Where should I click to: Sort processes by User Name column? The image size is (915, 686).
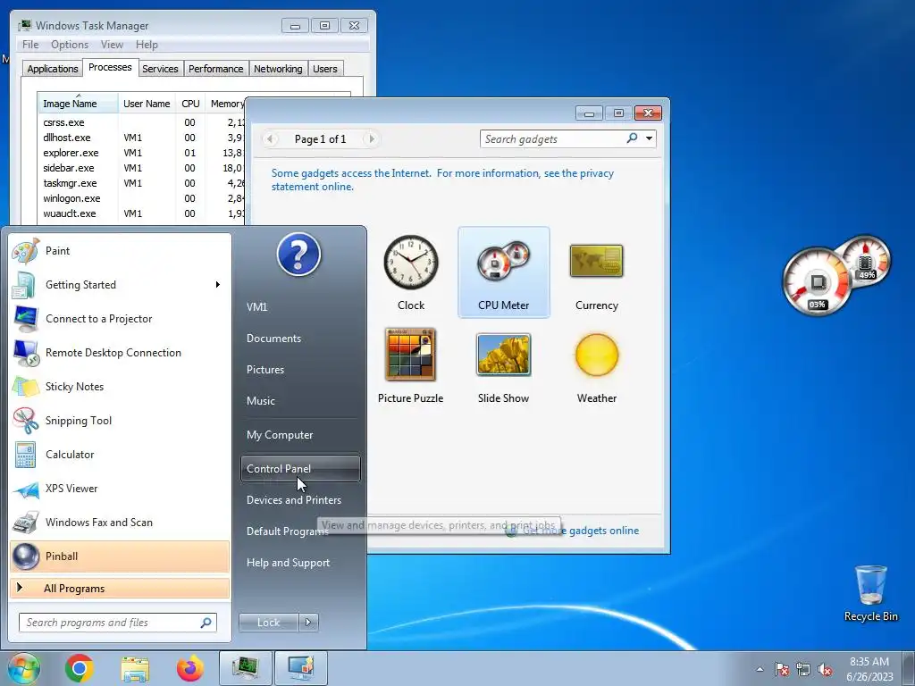(147, 104)
